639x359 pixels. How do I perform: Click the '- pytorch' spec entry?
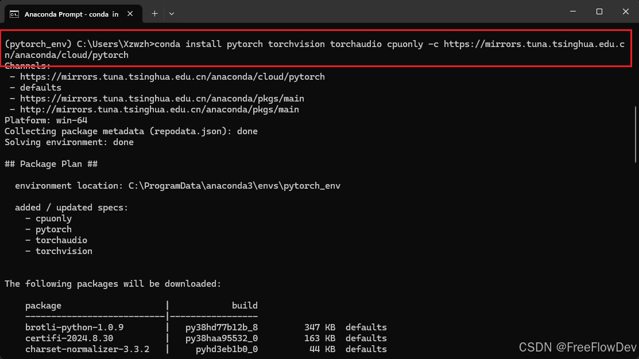[48, 229]
